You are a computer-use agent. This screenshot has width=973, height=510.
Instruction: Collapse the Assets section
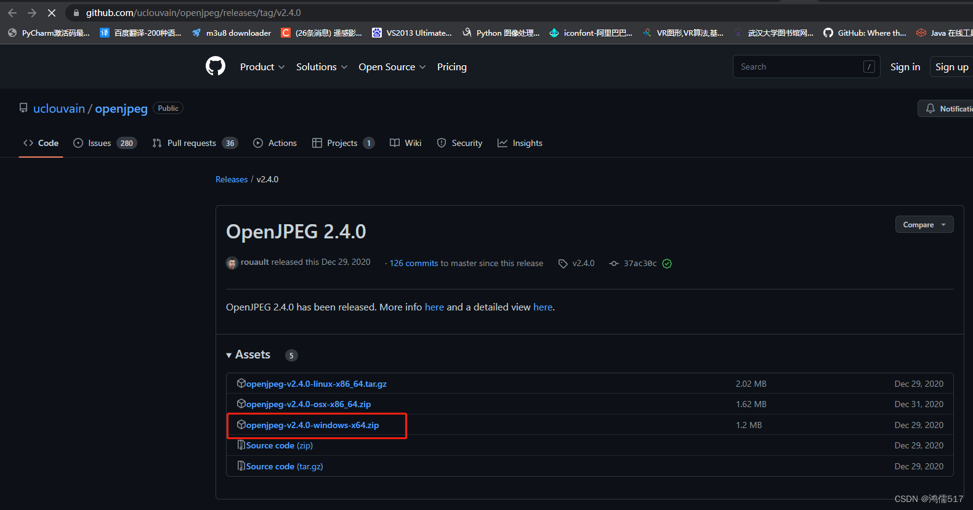pyautogui.click(x=248, y=355)
